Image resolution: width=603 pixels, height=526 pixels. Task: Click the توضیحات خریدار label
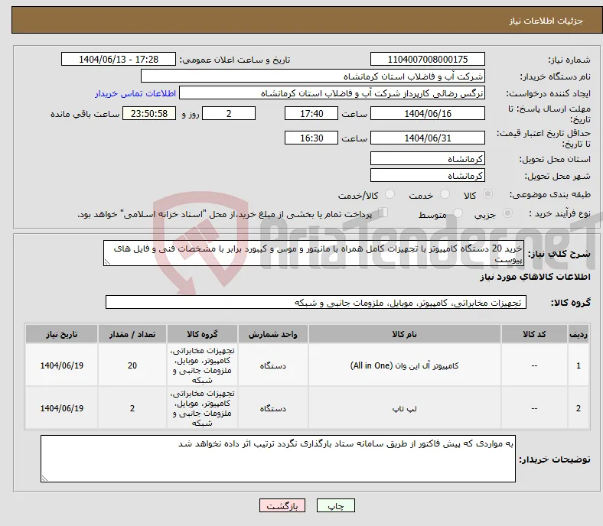tap(555, 459)
